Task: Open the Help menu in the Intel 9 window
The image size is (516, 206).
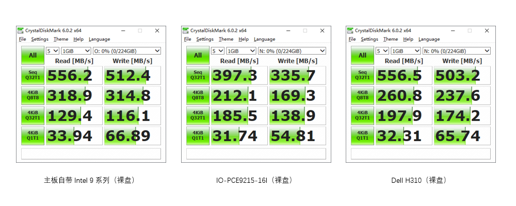Action: pyautogui.click(x=78, y=39)
